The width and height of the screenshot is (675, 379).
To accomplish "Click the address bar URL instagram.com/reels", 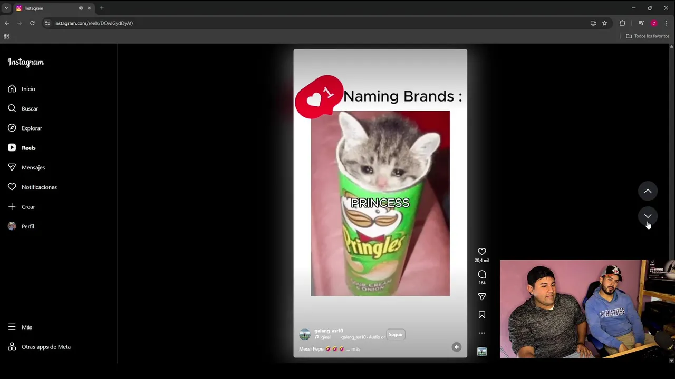I will 94,23.
